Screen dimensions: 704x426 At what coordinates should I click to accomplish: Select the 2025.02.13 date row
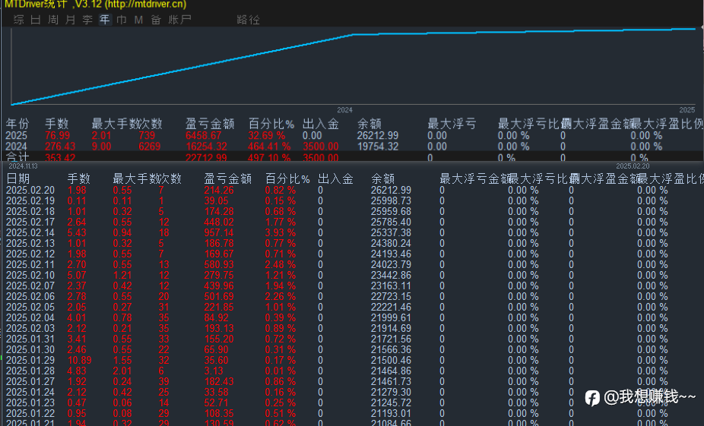click(x=352, y=244)
